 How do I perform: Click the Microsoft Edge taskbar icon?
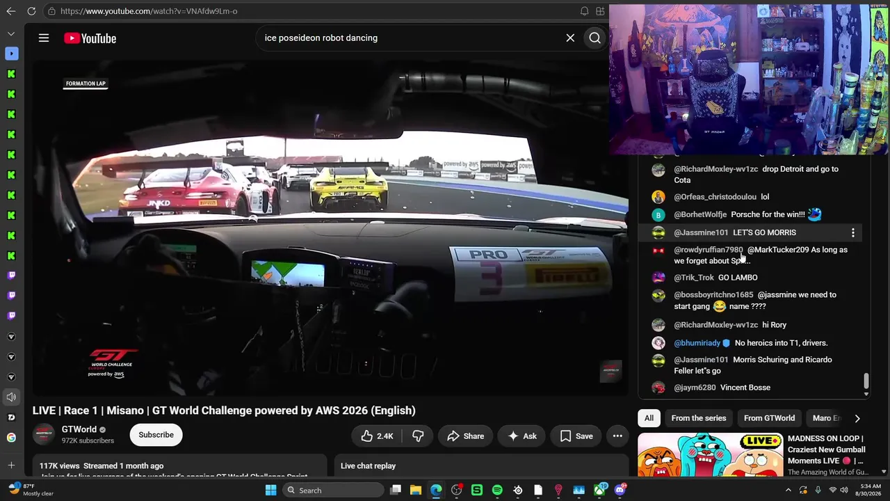coord(436,491)
